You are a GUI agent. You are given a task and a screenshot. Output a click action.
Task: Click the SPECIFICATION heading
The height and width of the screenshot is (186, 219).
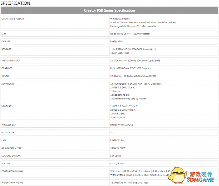tap(15, 3)
